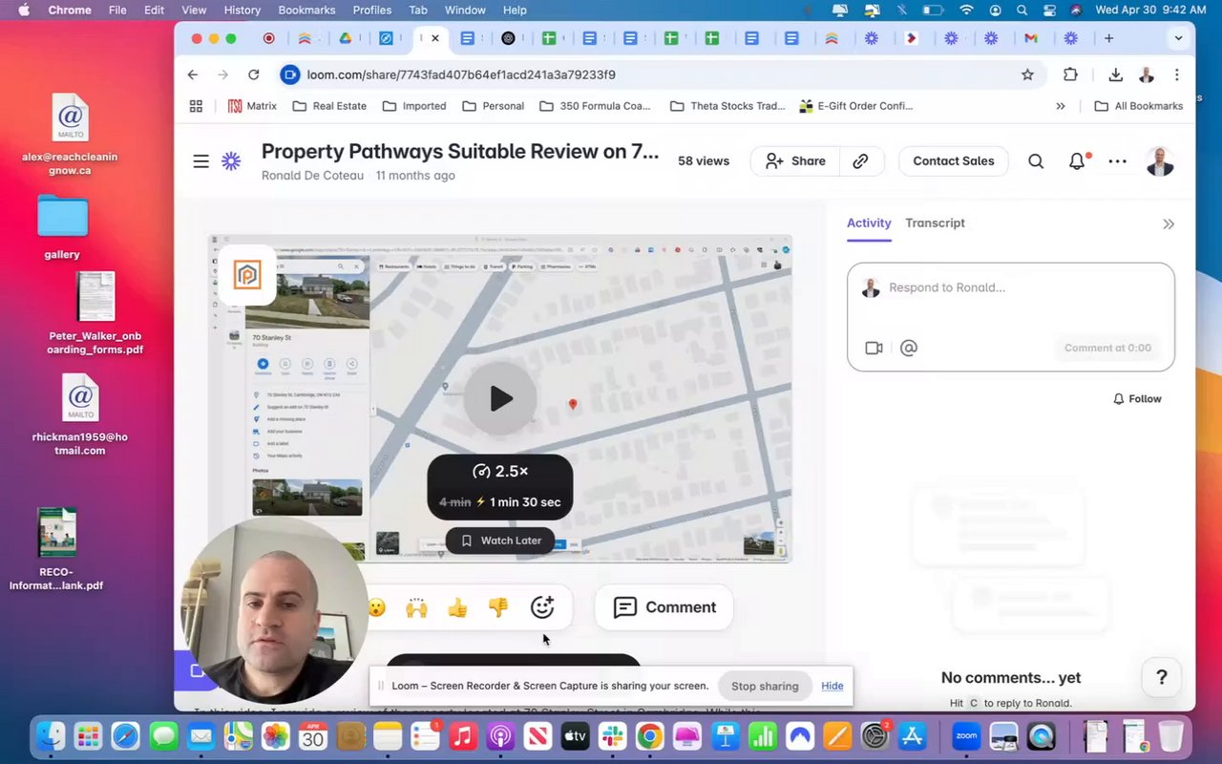Switch to the Gmail tab
This screenshot has width=1222, height=764.
[1030, 38]
